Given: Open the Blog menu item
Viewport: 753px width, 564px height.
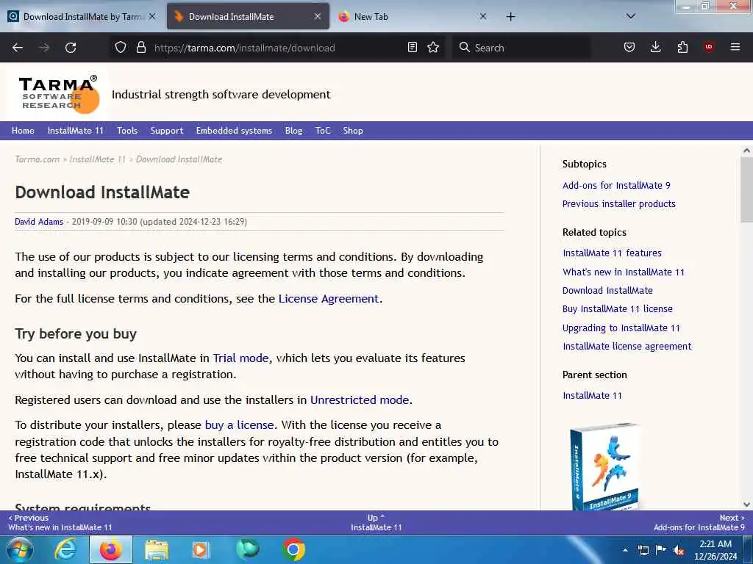Looking at the screenshot, I should [293, 131].
